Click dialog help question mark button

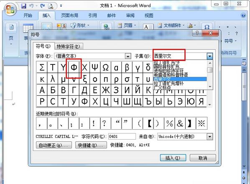[x=197, y=33]
